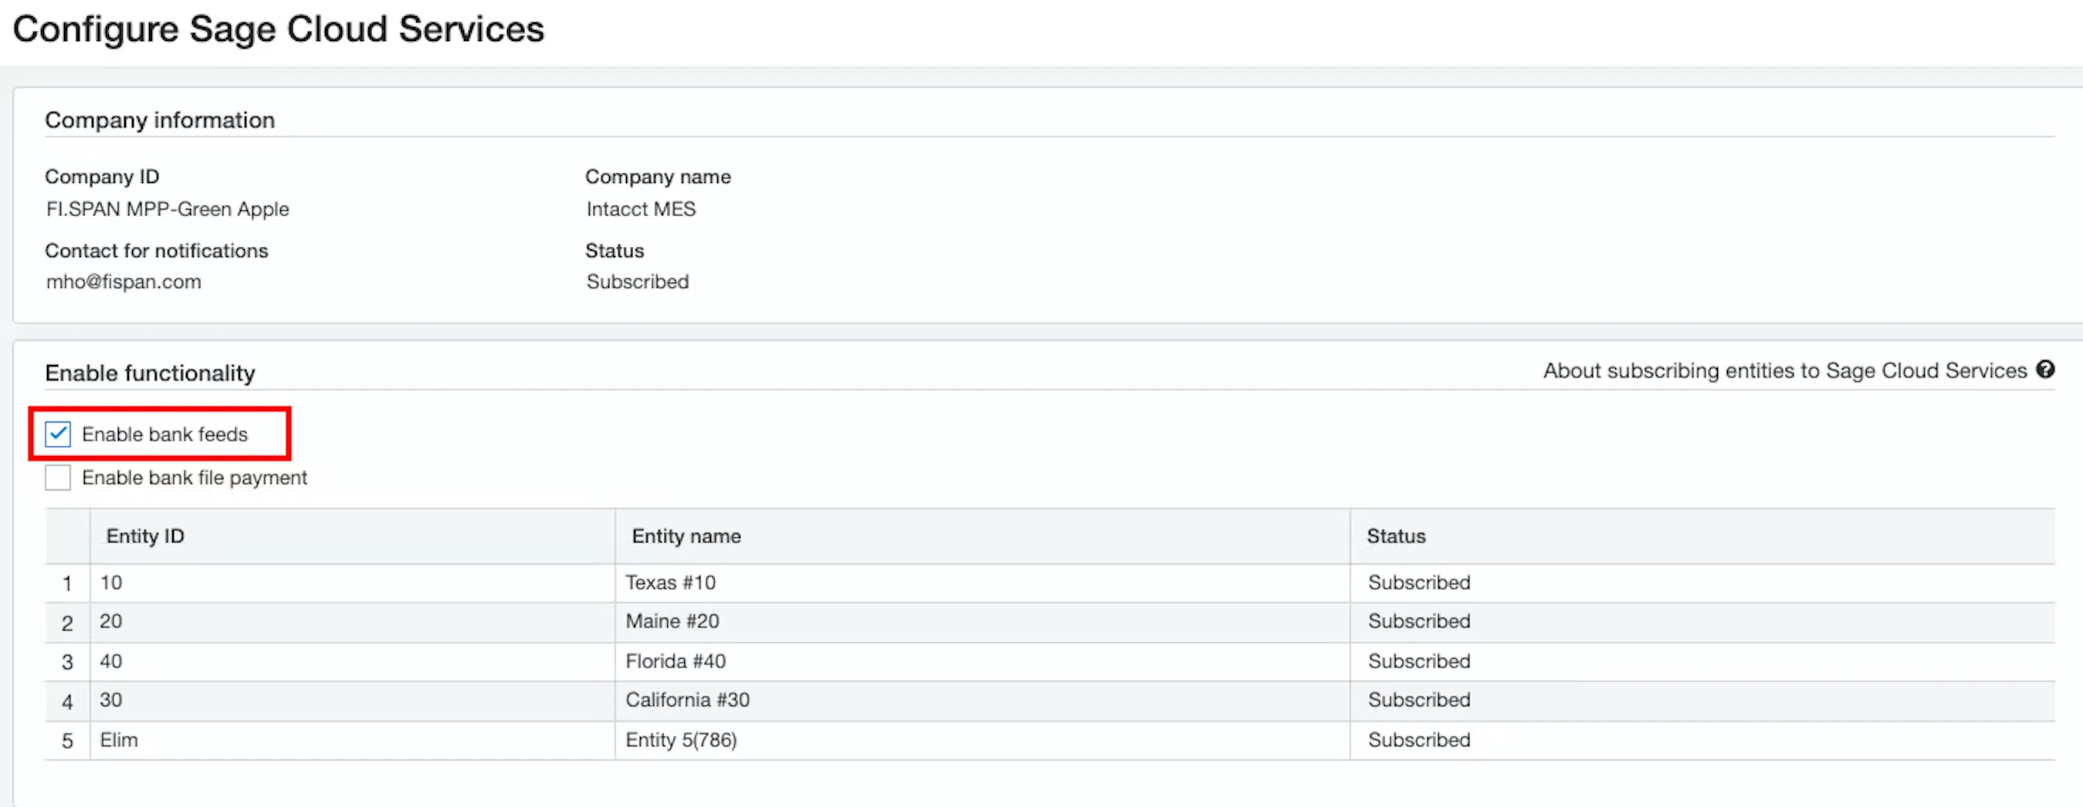Viewport: 2083px width, 807px height.
Task: Click Entity 5(786) entity name
Action: pos(681,740)
